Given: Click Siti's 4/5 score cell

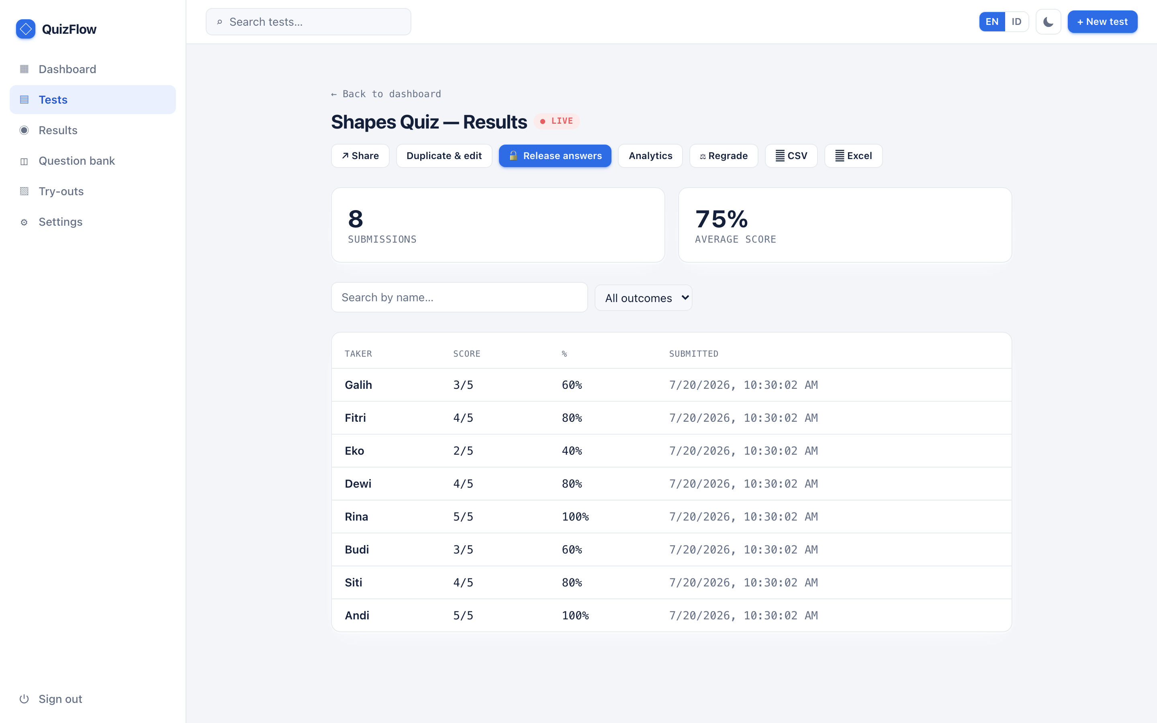Looking at the screenshot, I should (x=463, y=583).
